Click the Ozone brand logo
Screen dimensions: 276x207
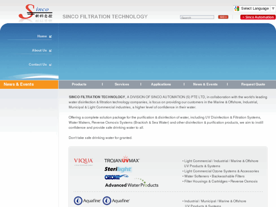[x=116, y=177]
